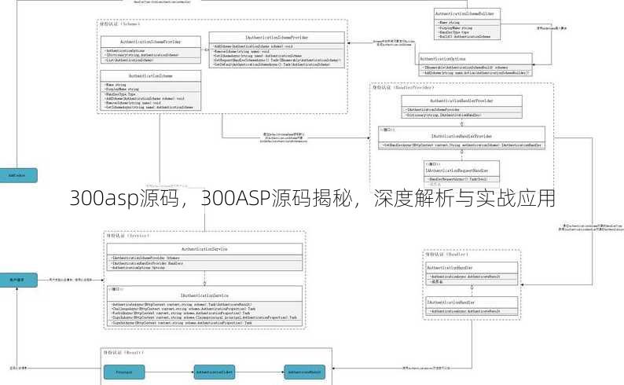Click the AuthenticationScheme class box header
This screenshot has width=624, height=385.
click(150, 75)
